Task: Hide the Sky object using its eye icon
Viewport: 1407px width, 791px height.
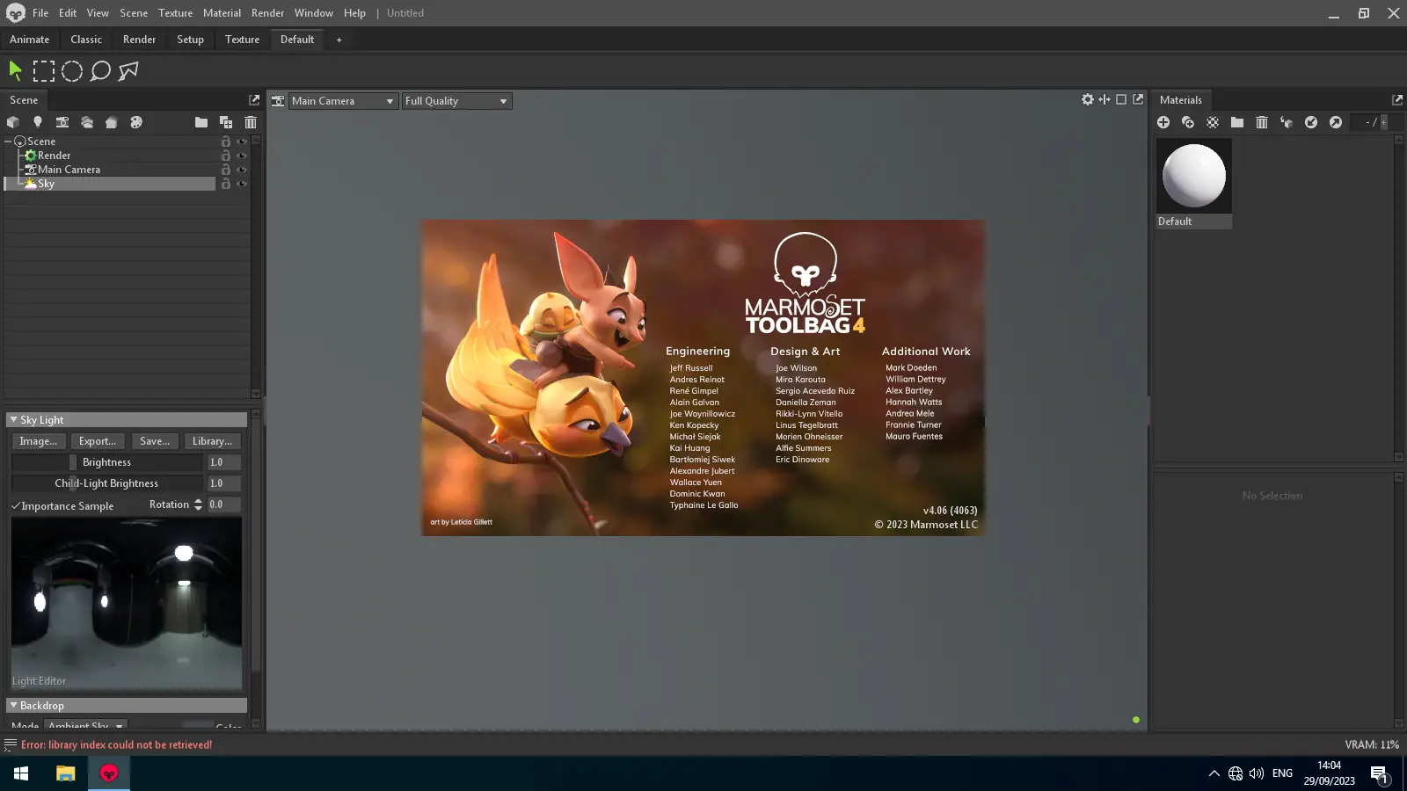Action: [242, 184]
